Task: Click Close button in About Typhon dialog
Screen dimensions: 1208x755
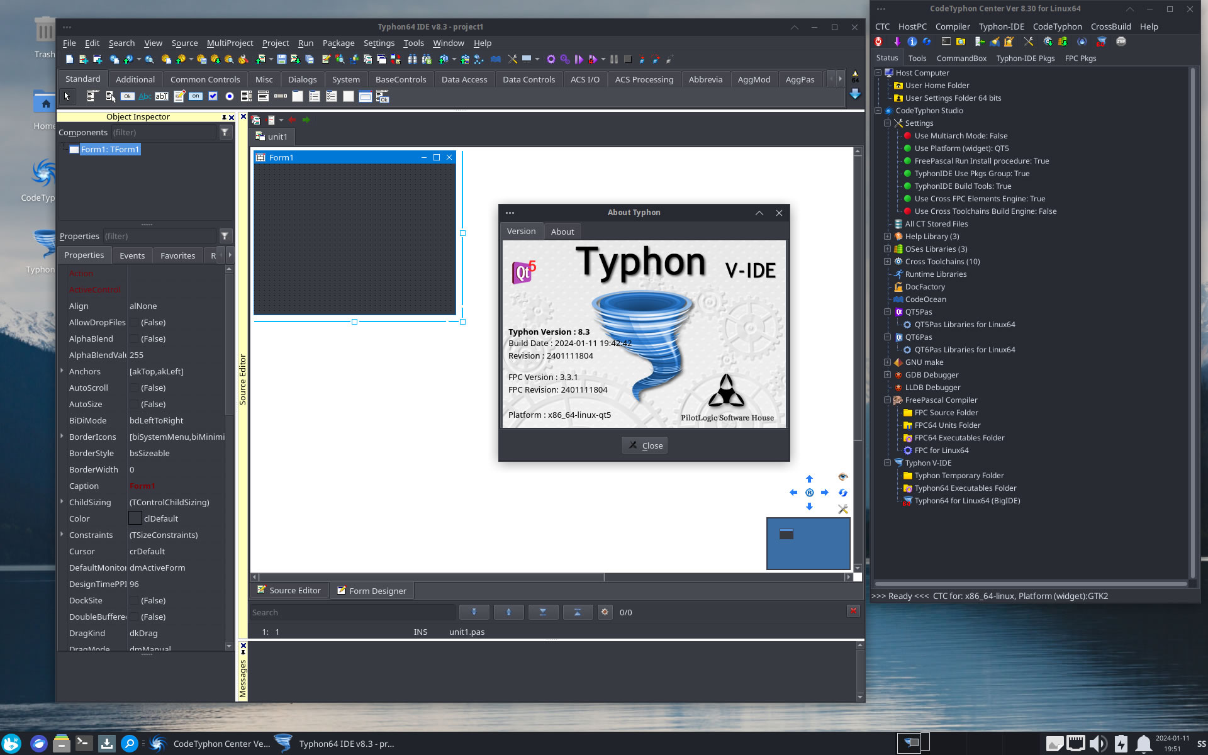Action: point(644,445)
